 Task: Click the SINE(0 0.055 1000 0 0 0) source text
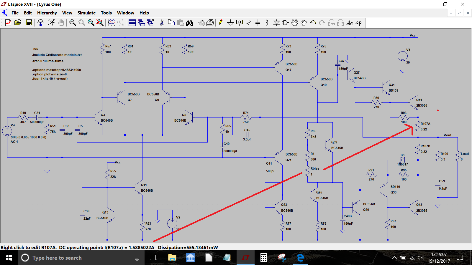click(28, 137)
